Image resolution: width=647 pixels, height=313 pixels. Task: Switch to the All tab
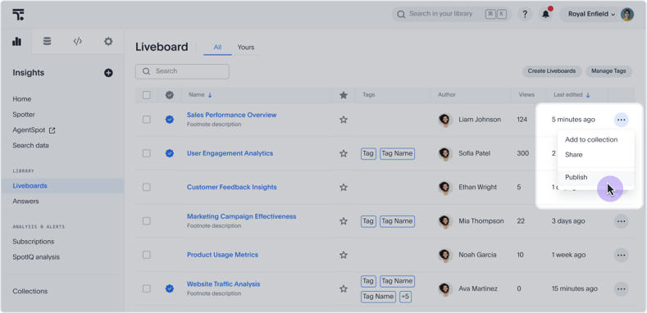tap(217, 48)
